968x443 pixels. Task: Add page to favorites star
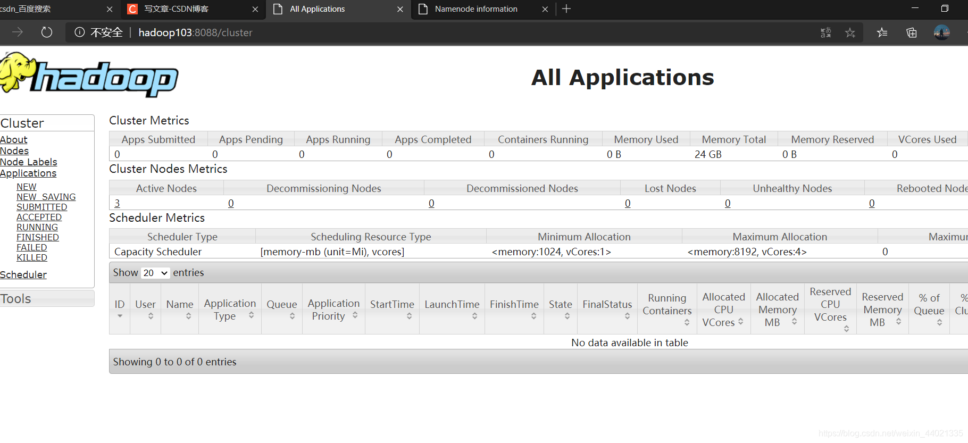[x=850, y=32]
